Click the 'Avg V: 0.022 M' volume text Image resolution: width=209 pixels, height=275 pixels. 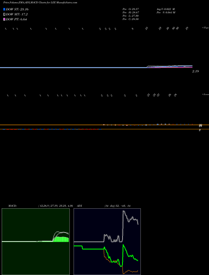coord(166,9)
